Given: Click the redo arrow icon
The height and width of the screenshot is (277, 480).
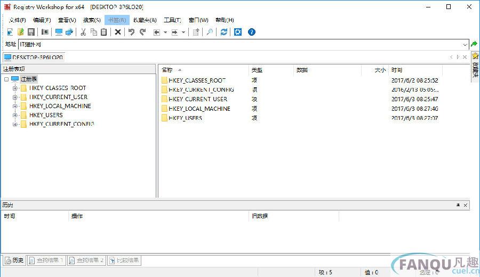Looking at the screenshot, I should (x=142, y=32).
